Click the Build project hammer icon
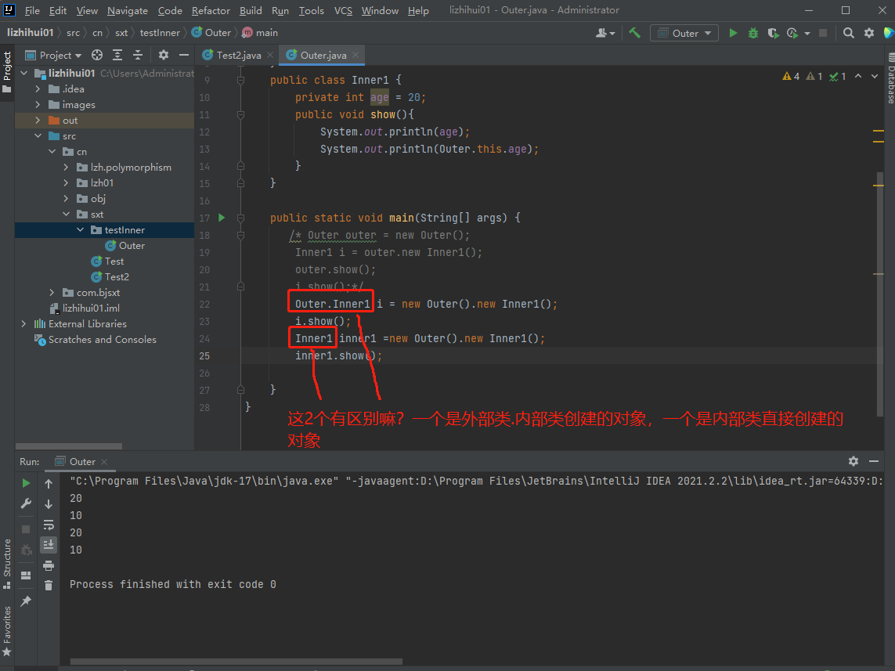This screenshot has width=895, height=671. click(634, 33)
